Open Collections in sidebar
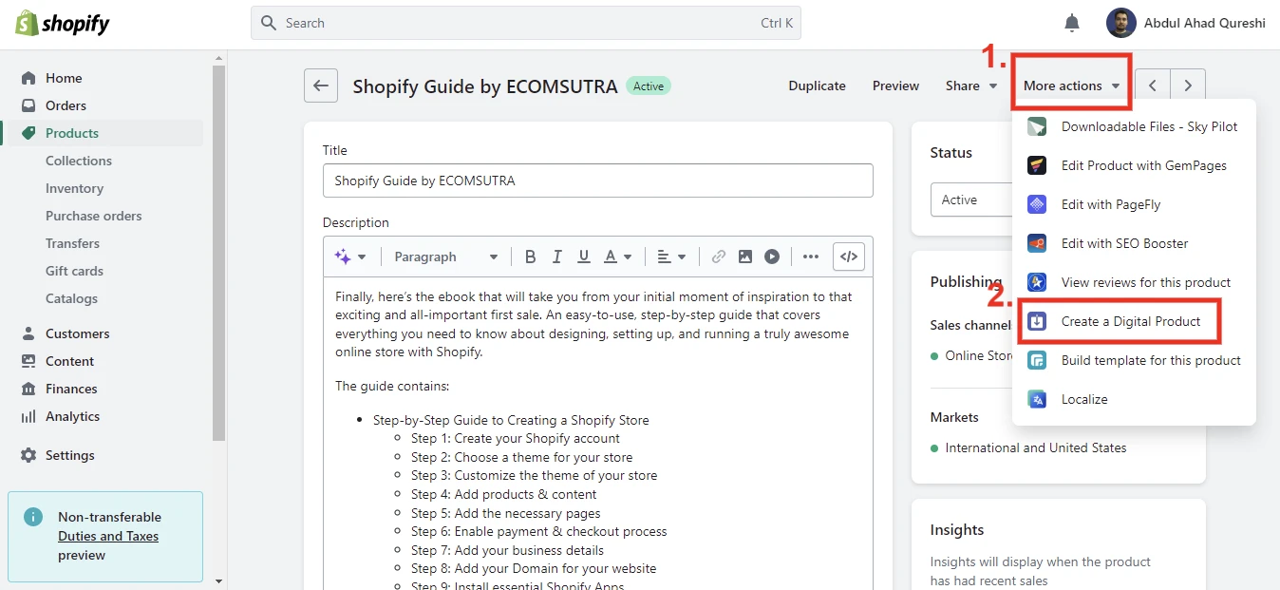1280x590 pixels. pyautogui.click(x=79, y=161)
